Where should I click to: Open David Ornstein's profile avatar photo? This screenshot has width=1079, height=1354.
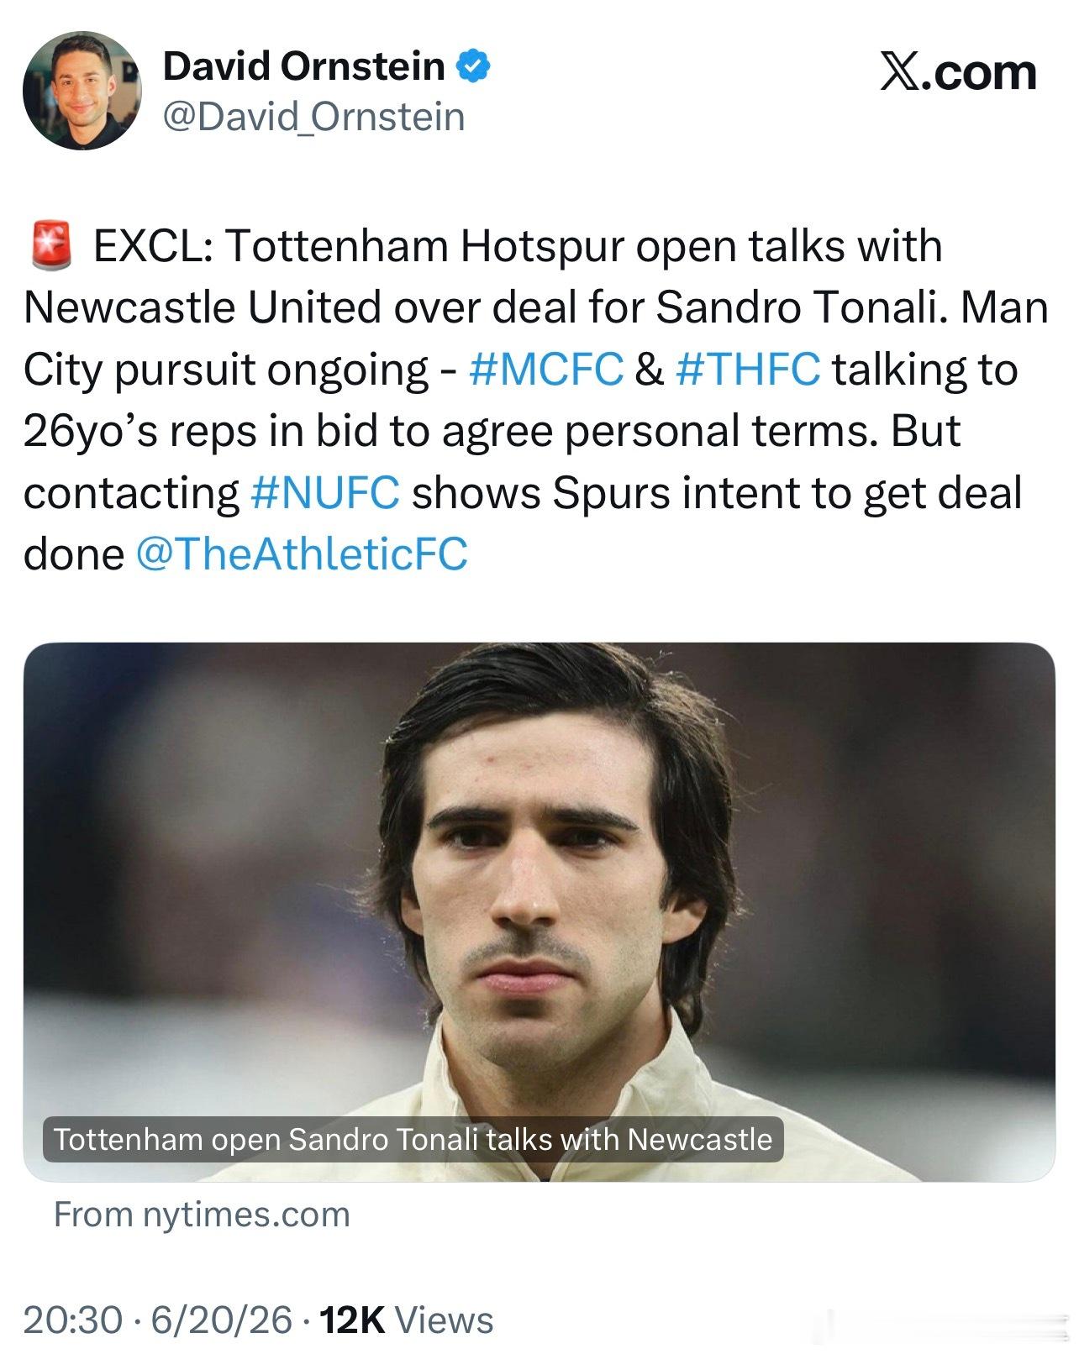(x=82, y=91)
